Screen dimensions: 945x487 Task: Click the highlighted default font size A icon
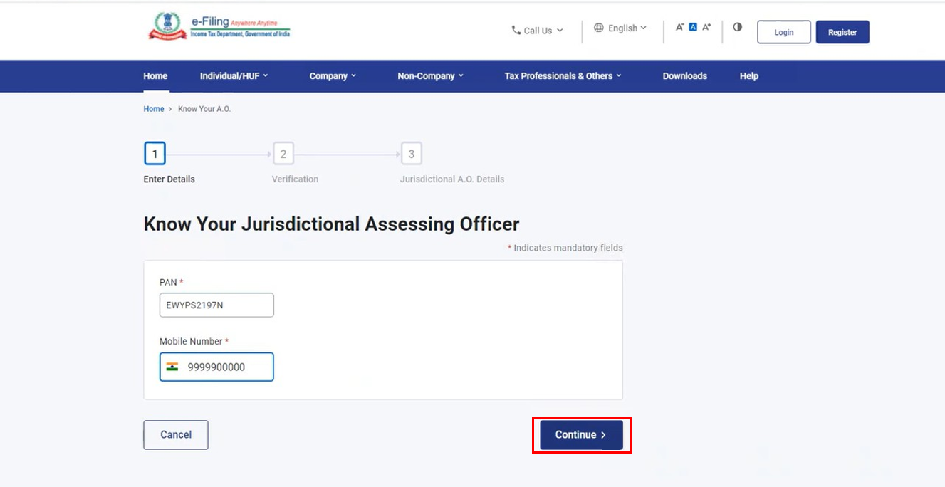pyautogui.click(x=692, y=26)
